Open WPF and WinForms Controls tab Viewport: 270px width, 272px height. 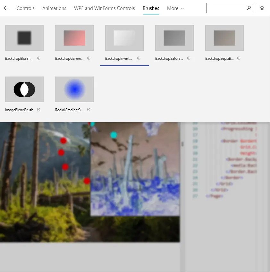click(x=104, y=8)
